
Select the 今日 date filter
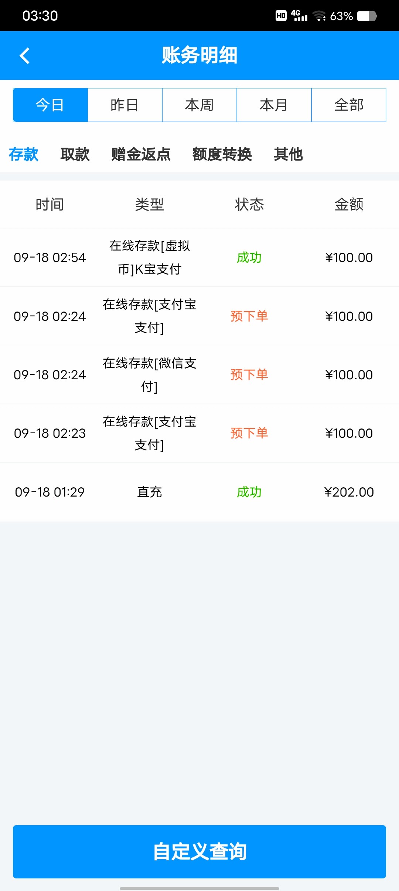pyautogui.click(x=50, y=105)
